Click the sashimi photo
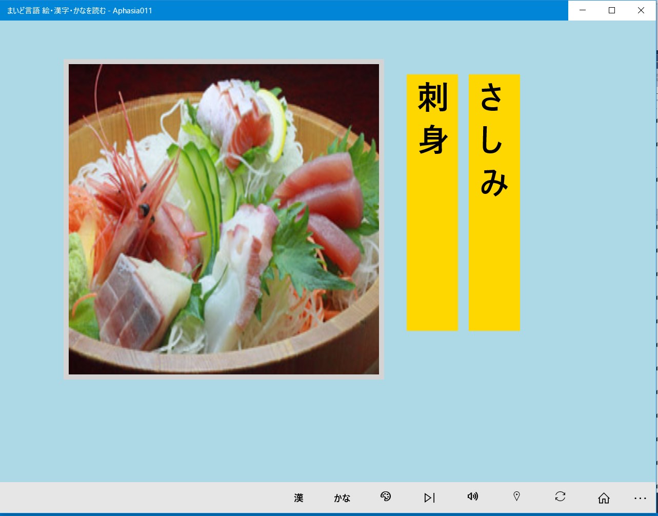 [x=224, y=219]
